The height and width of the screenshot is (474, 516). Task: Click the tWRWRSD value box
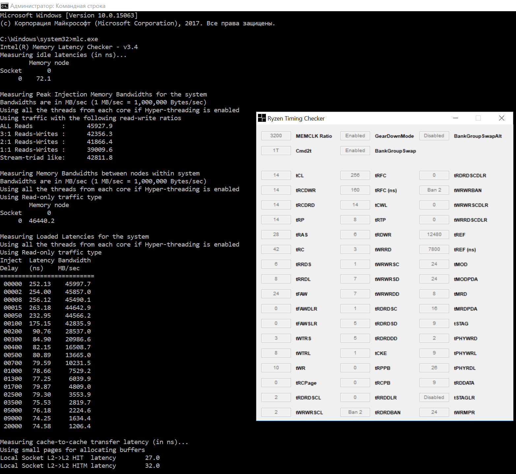pyautogui.click(x=355, y=279)
